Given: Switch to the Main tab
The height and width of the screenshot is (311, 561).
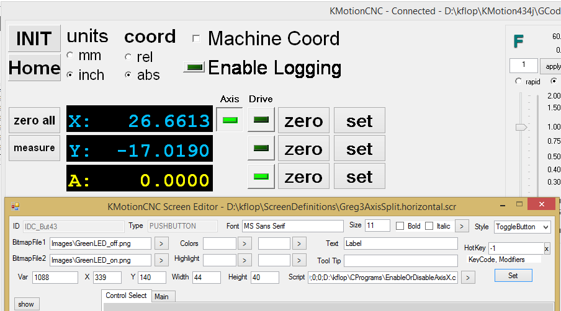Looking at the screenshot, I should click(161, 297).
